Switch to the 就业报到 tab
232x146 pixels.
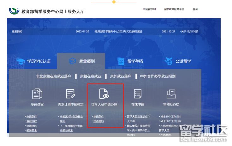click(81, 61)
